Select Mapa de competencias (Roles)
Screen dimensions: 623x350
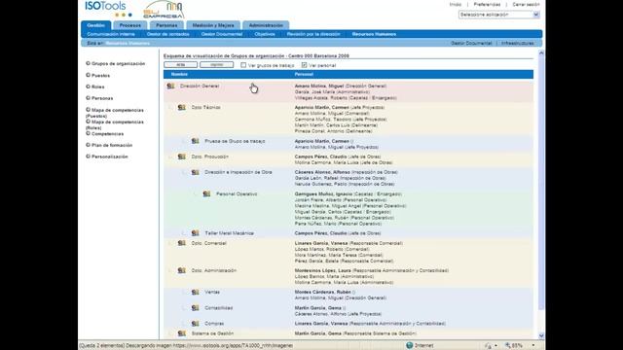[x=115, y=125]
